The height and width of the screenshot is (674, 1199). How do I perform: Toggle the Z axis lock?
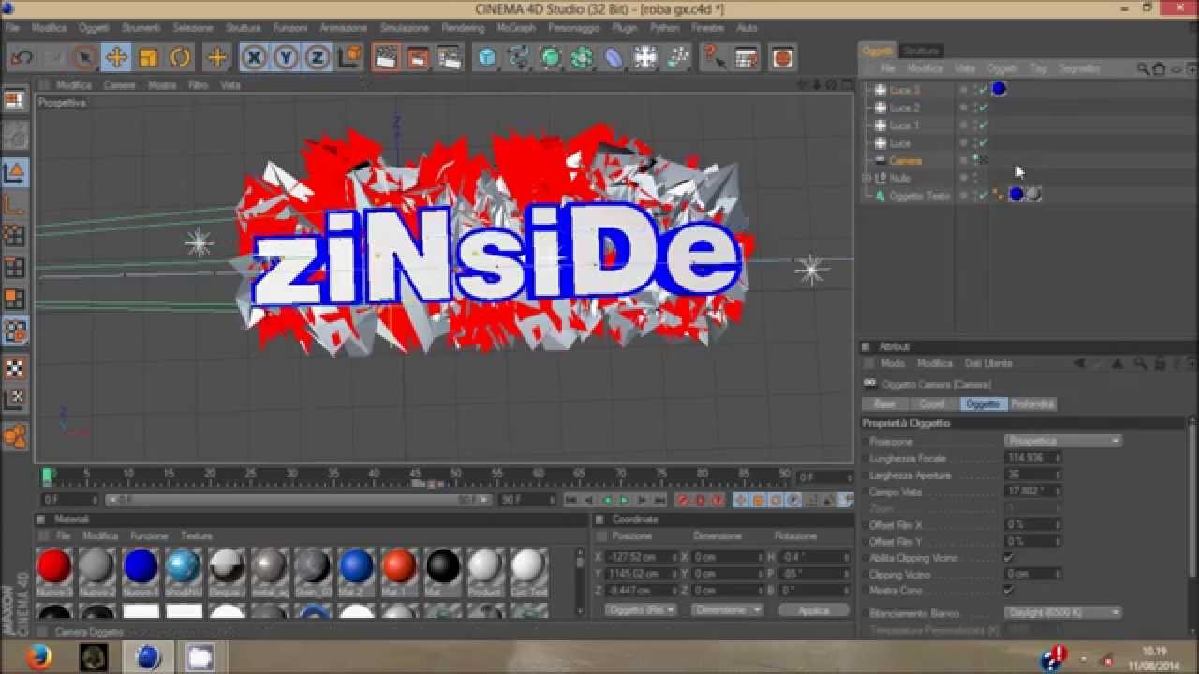(318, 58)
